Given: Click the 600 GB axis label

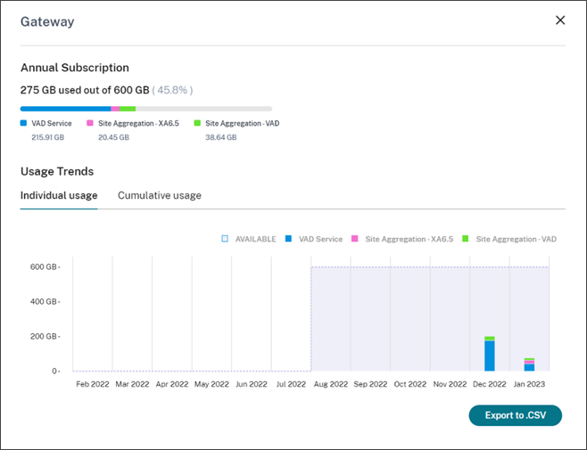Looking at the screenshot, I should (44, 266).
